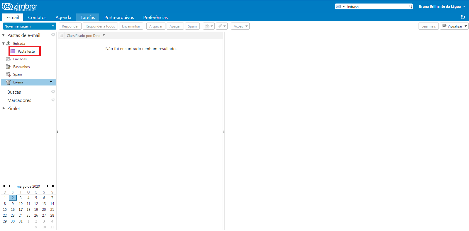
Task: Go to previous month in mini calendar
Action: coord(9,186)
